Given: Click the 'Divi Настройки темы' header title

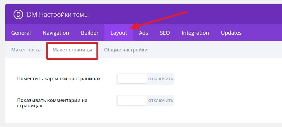Looking at the screenshot, I should click(58, 14).
